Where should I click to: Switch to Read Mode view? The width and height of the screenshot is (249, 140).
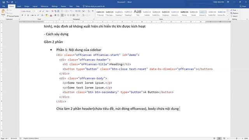pyautogui.click(x=214, y=138)
